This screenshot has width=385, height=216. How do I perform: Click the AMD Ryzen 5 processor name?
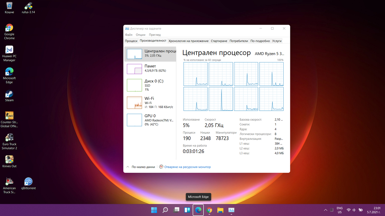269,53
